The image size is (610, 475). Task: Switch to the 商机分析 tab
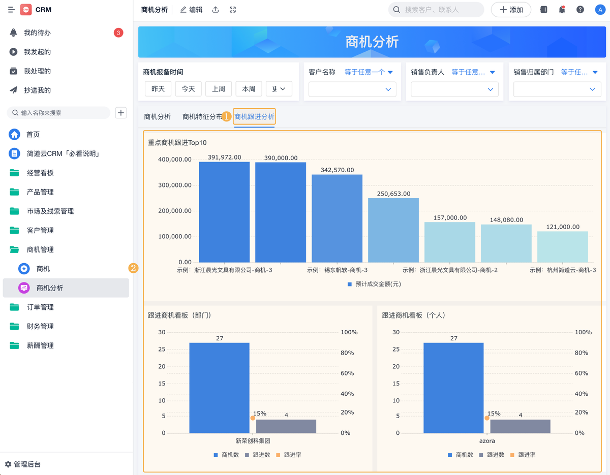coord(157,117)
